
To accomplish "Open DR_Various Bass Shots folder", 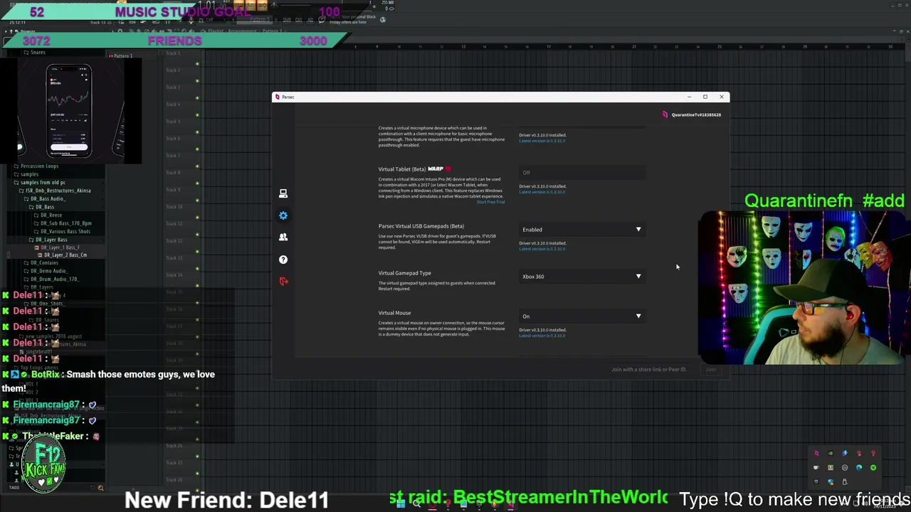I will (62, 232).
